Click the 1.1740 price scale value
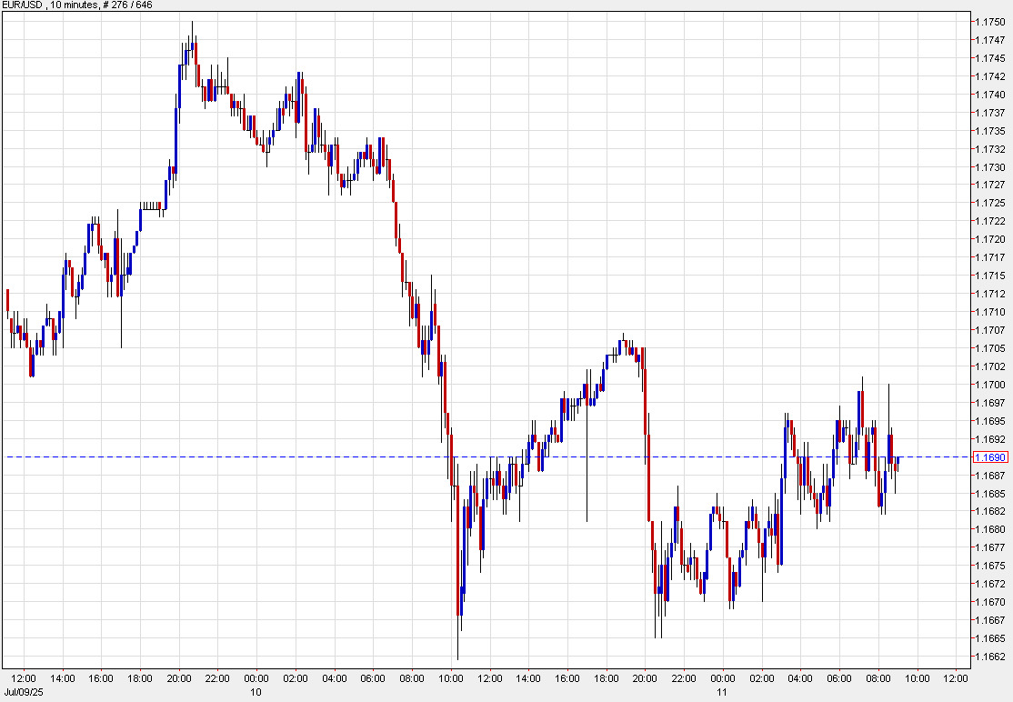The image size is (1013, 702). [988, 95]
